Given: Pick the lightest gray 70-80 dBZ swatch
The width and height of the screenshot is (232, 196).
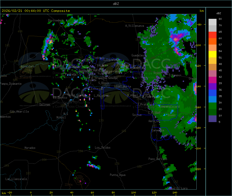Looking at the screenshot, I should point(212,22).
